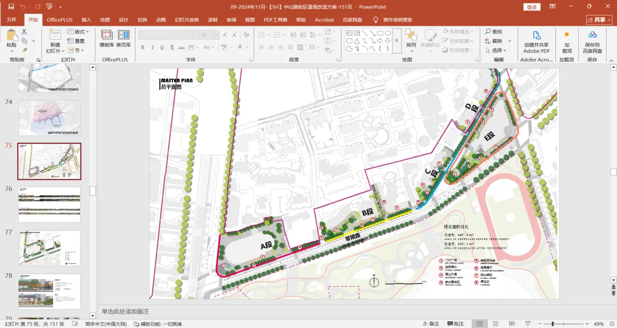Open the 形状填充 shape fill dropdown
617x328 pixels.
pyautogui.click(x=458, y=31)
